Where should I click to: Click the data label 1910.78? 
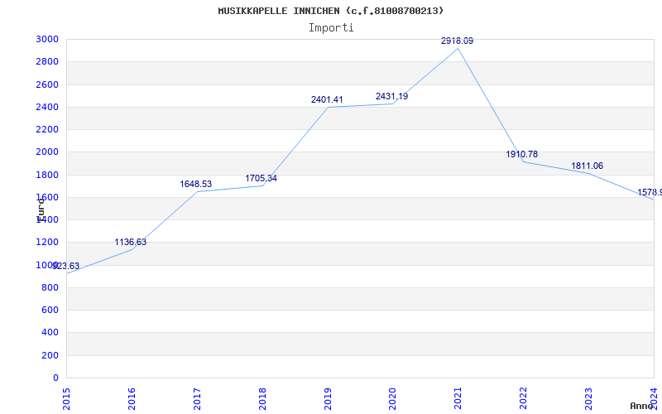point(522,154)
